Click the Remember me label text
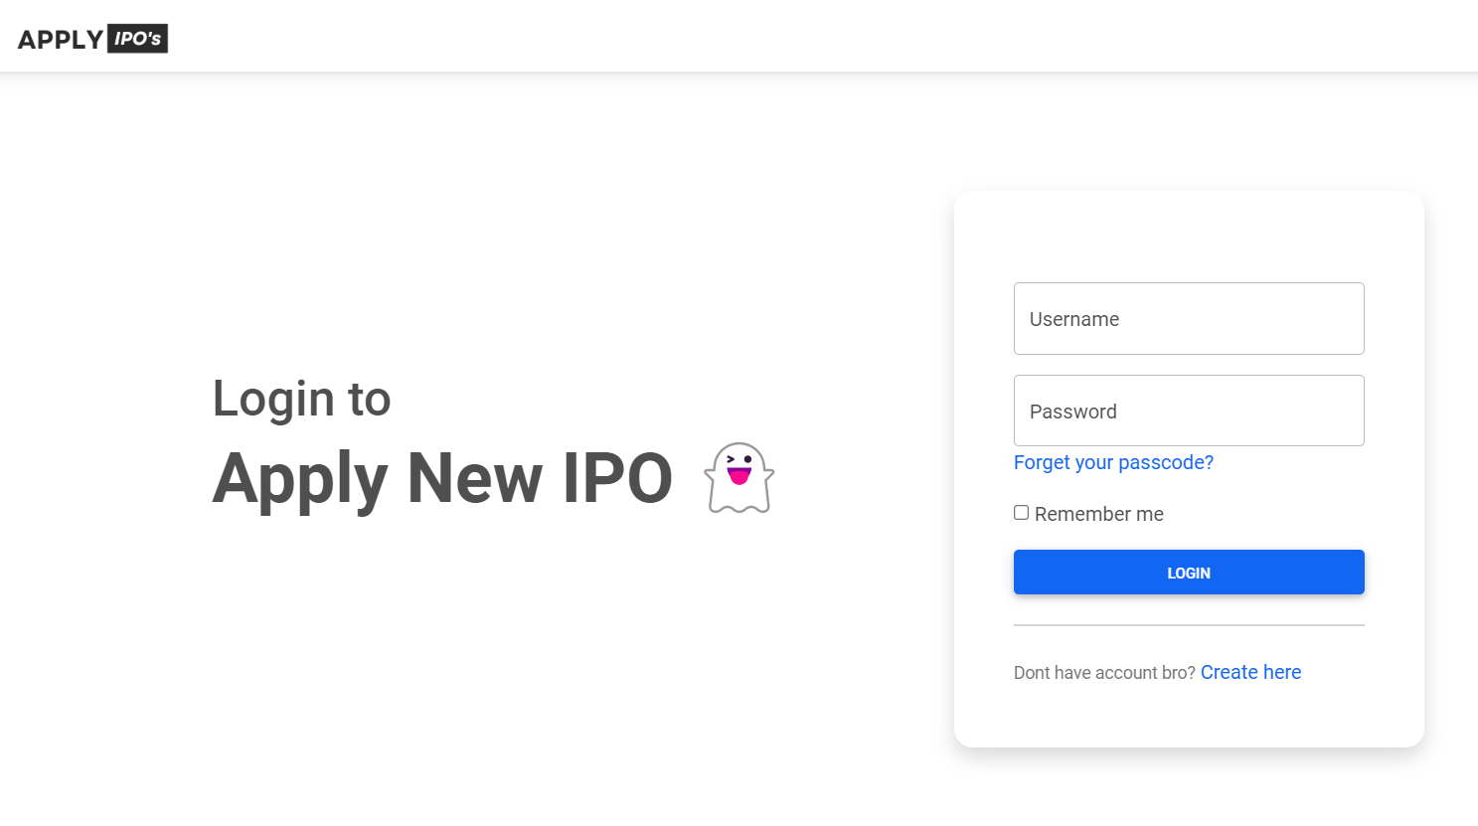This screenshot has width=1478, height=826. (1098, 513)
